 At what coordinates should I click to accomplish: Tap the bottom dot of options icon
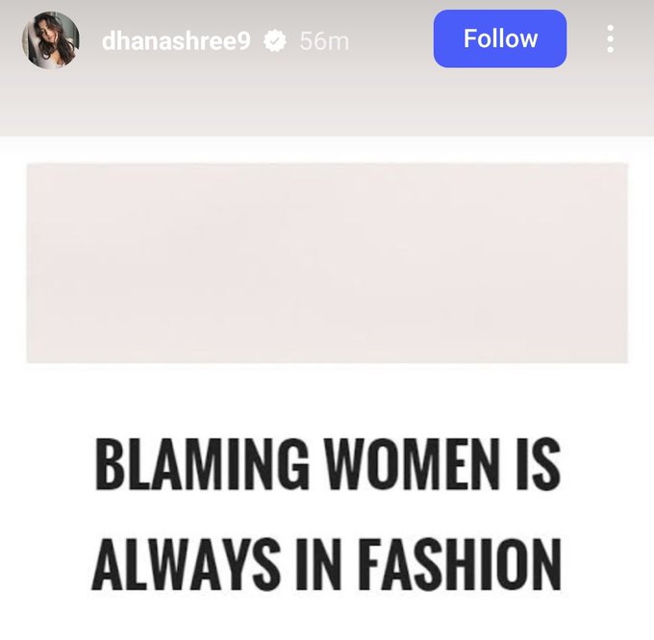(610, 50)
